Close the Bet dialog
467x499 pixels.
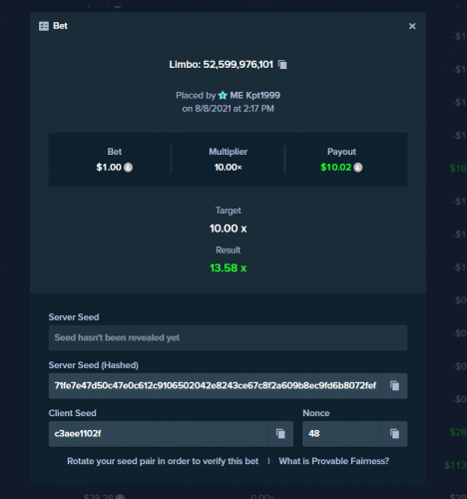[412, 26]
